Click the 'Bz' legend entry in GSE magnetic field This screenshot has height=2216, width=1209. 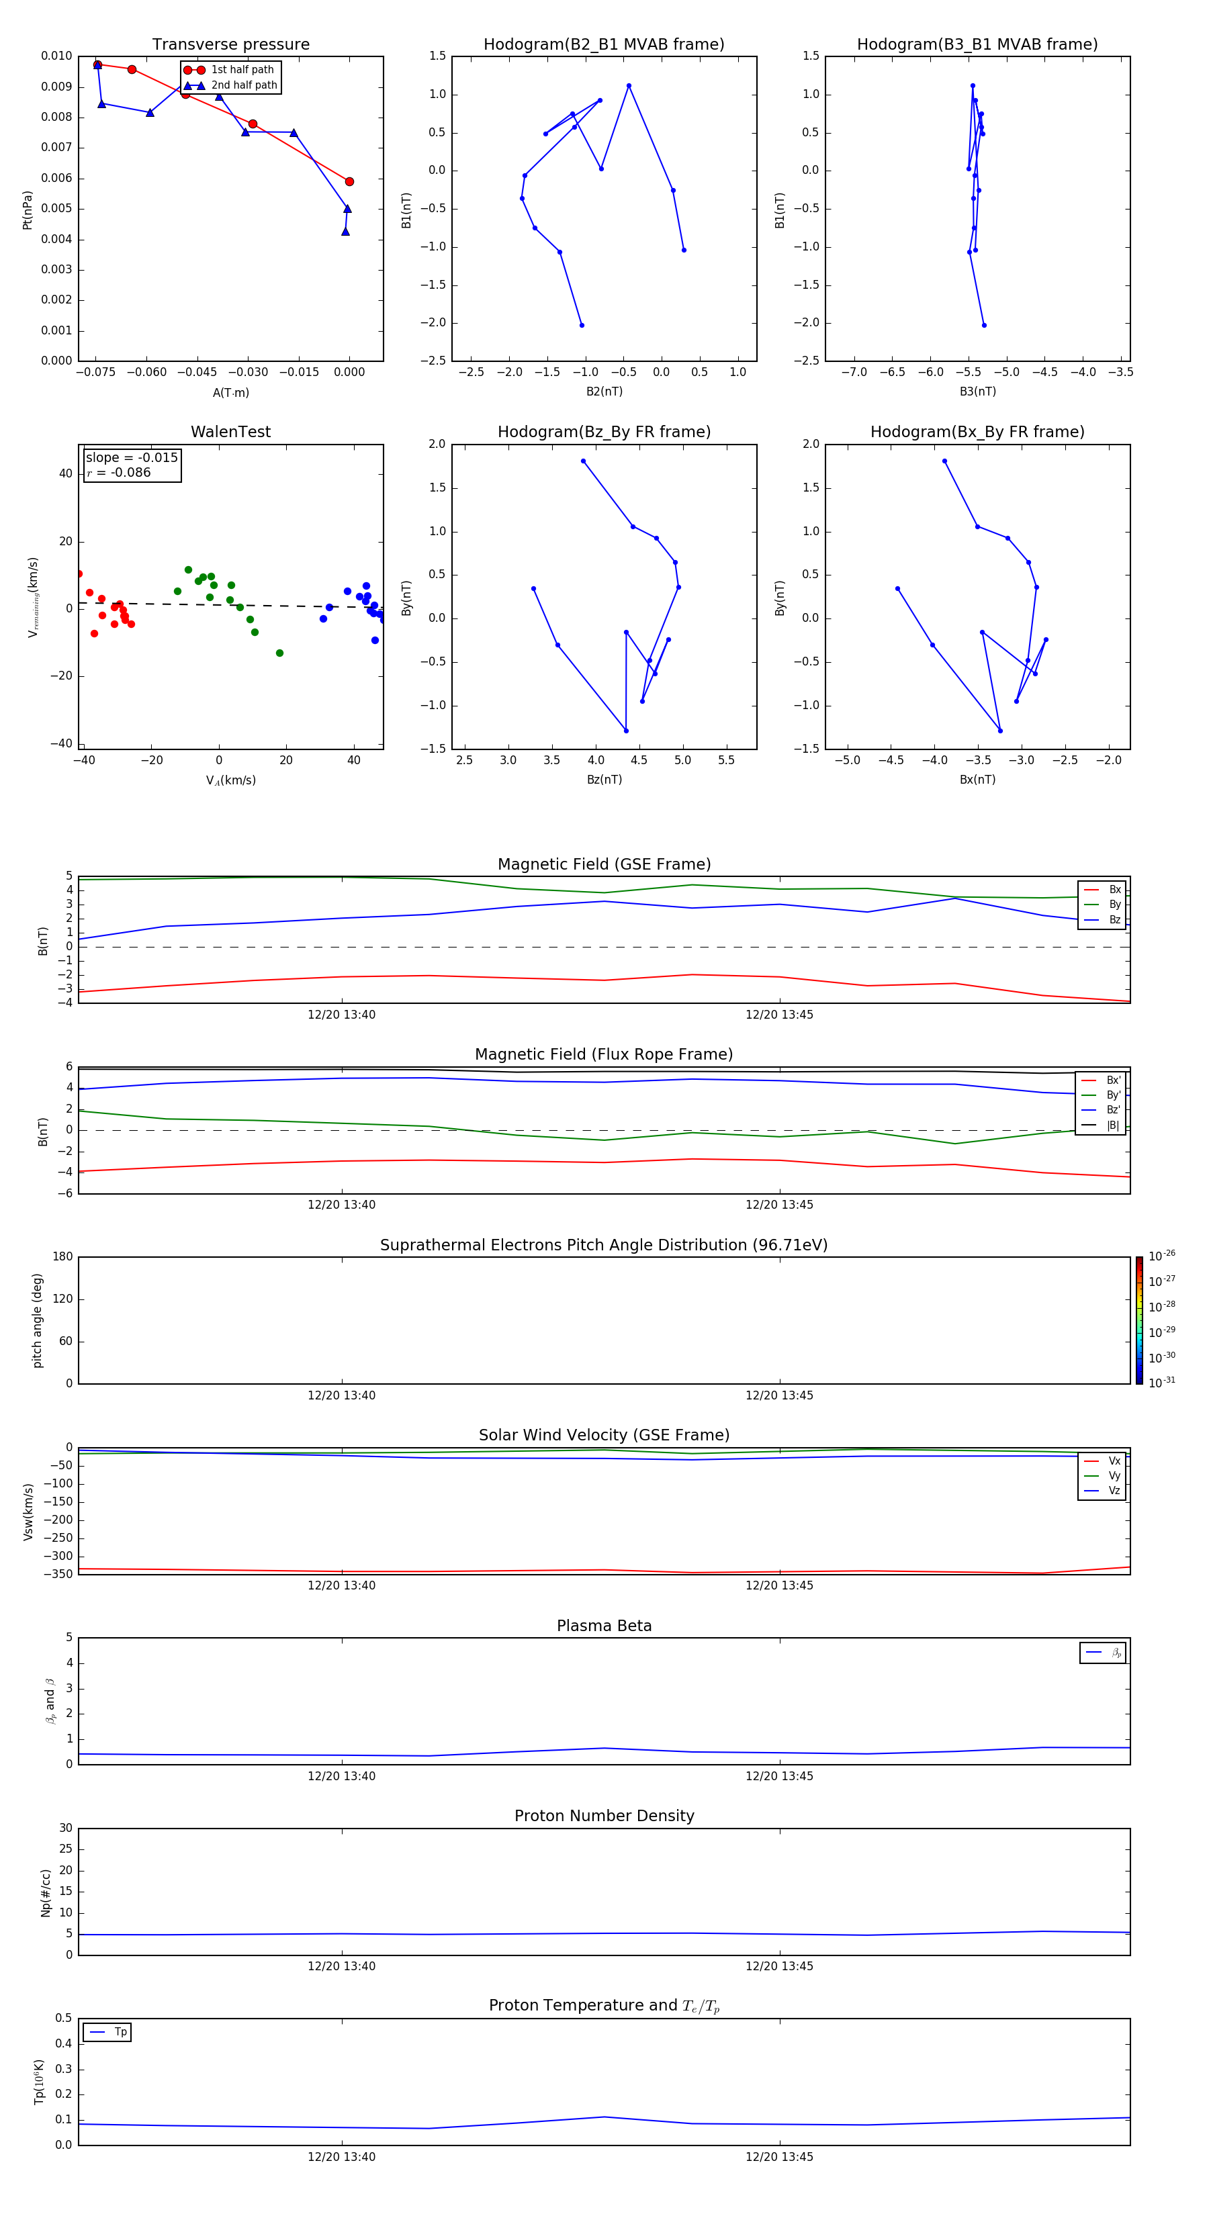pyautogui.click(x=1102, y=919)
